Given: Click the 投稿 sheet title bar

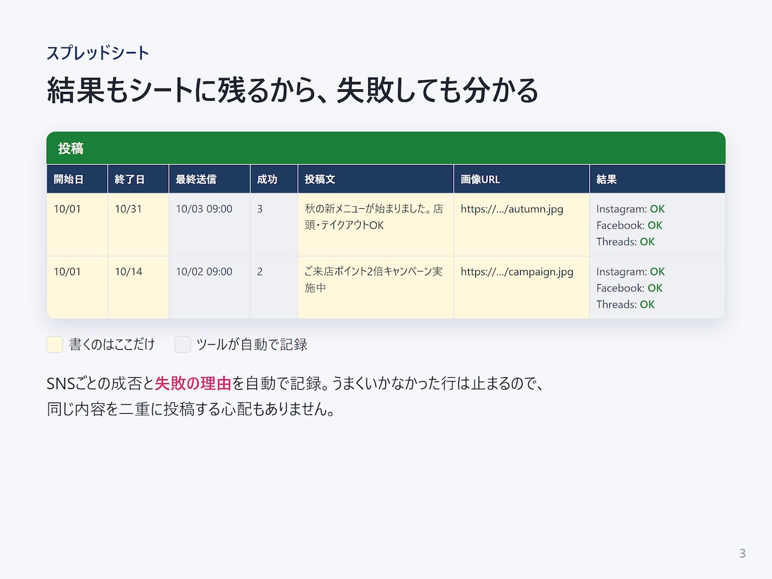Looking at the screenshot, I should [x=386, y=148].
